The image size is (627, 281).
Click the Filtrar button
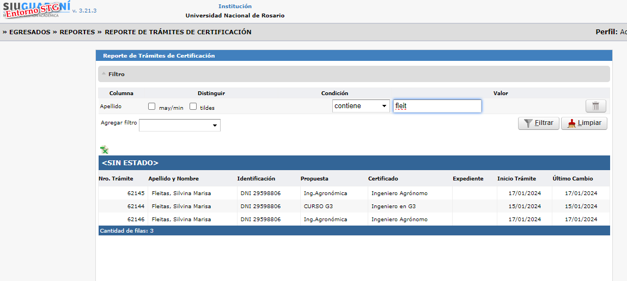pos(539,123)
